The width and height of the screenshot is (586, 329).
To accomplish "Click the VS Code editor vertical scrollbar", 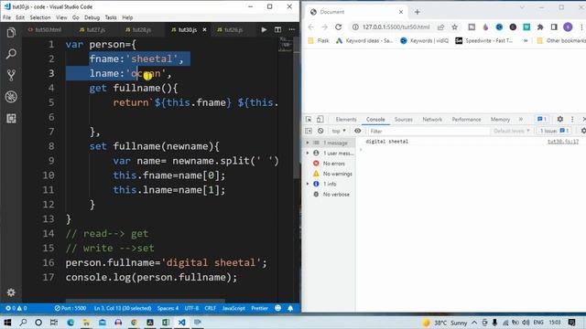I will 298,108.
